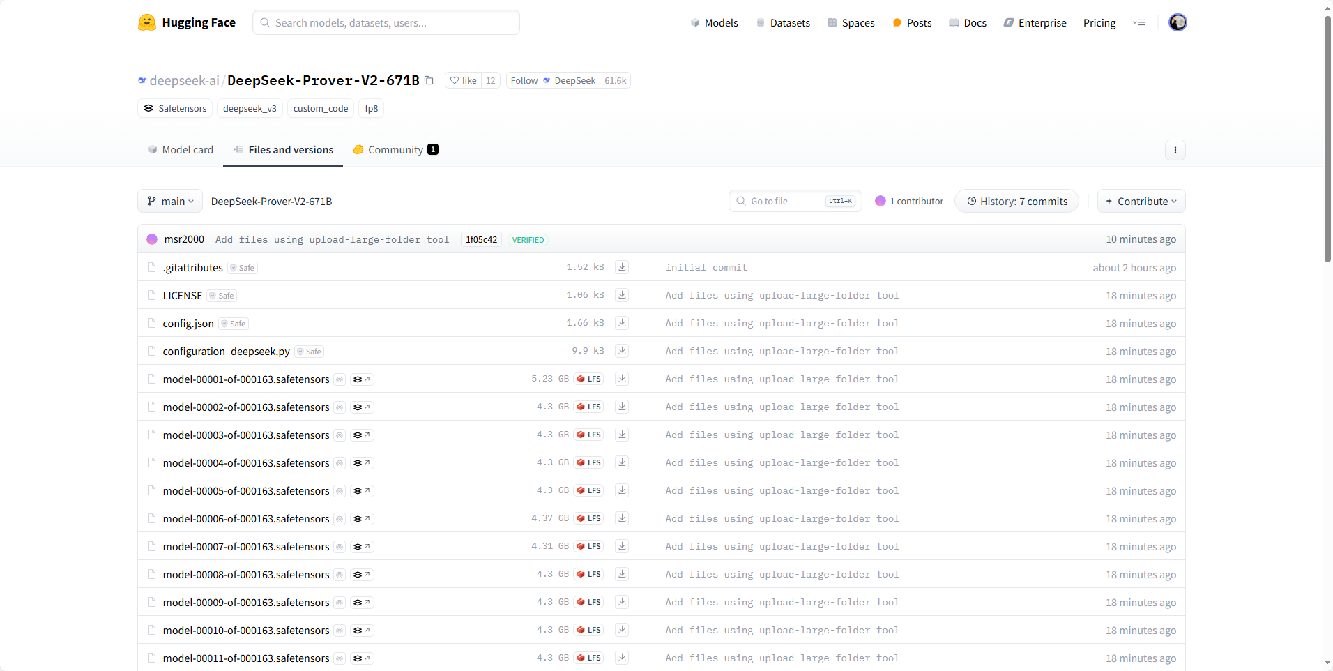Screen dimensions: 1333x671
Task: Expand the main branch selector
Action: coord(170,201)
